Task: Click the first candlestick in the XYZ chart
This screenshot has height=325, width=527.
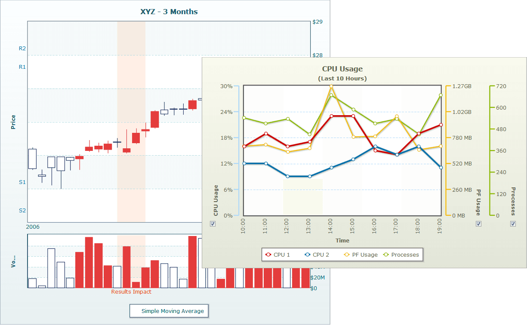Action: pos(32,159)
